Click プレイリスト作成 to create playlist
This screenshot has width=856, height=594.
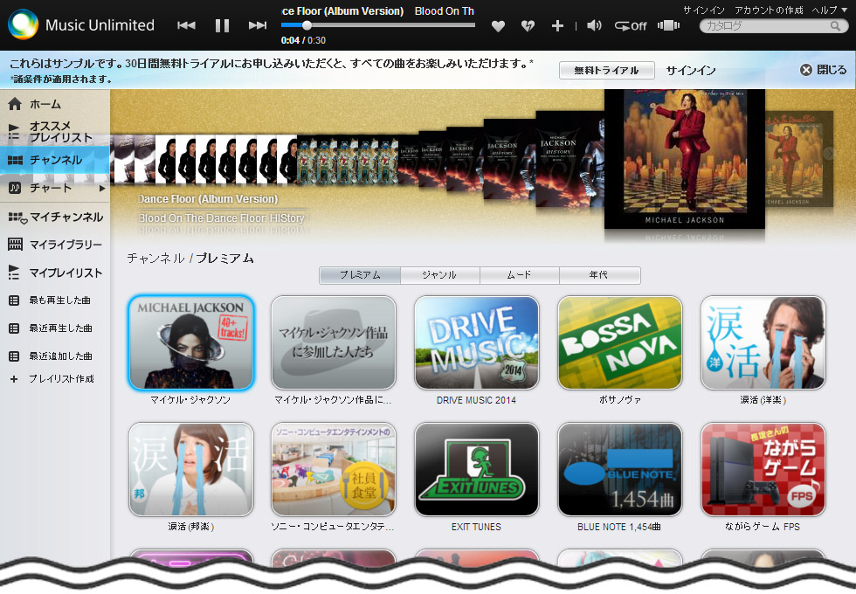tap(54, 379)
